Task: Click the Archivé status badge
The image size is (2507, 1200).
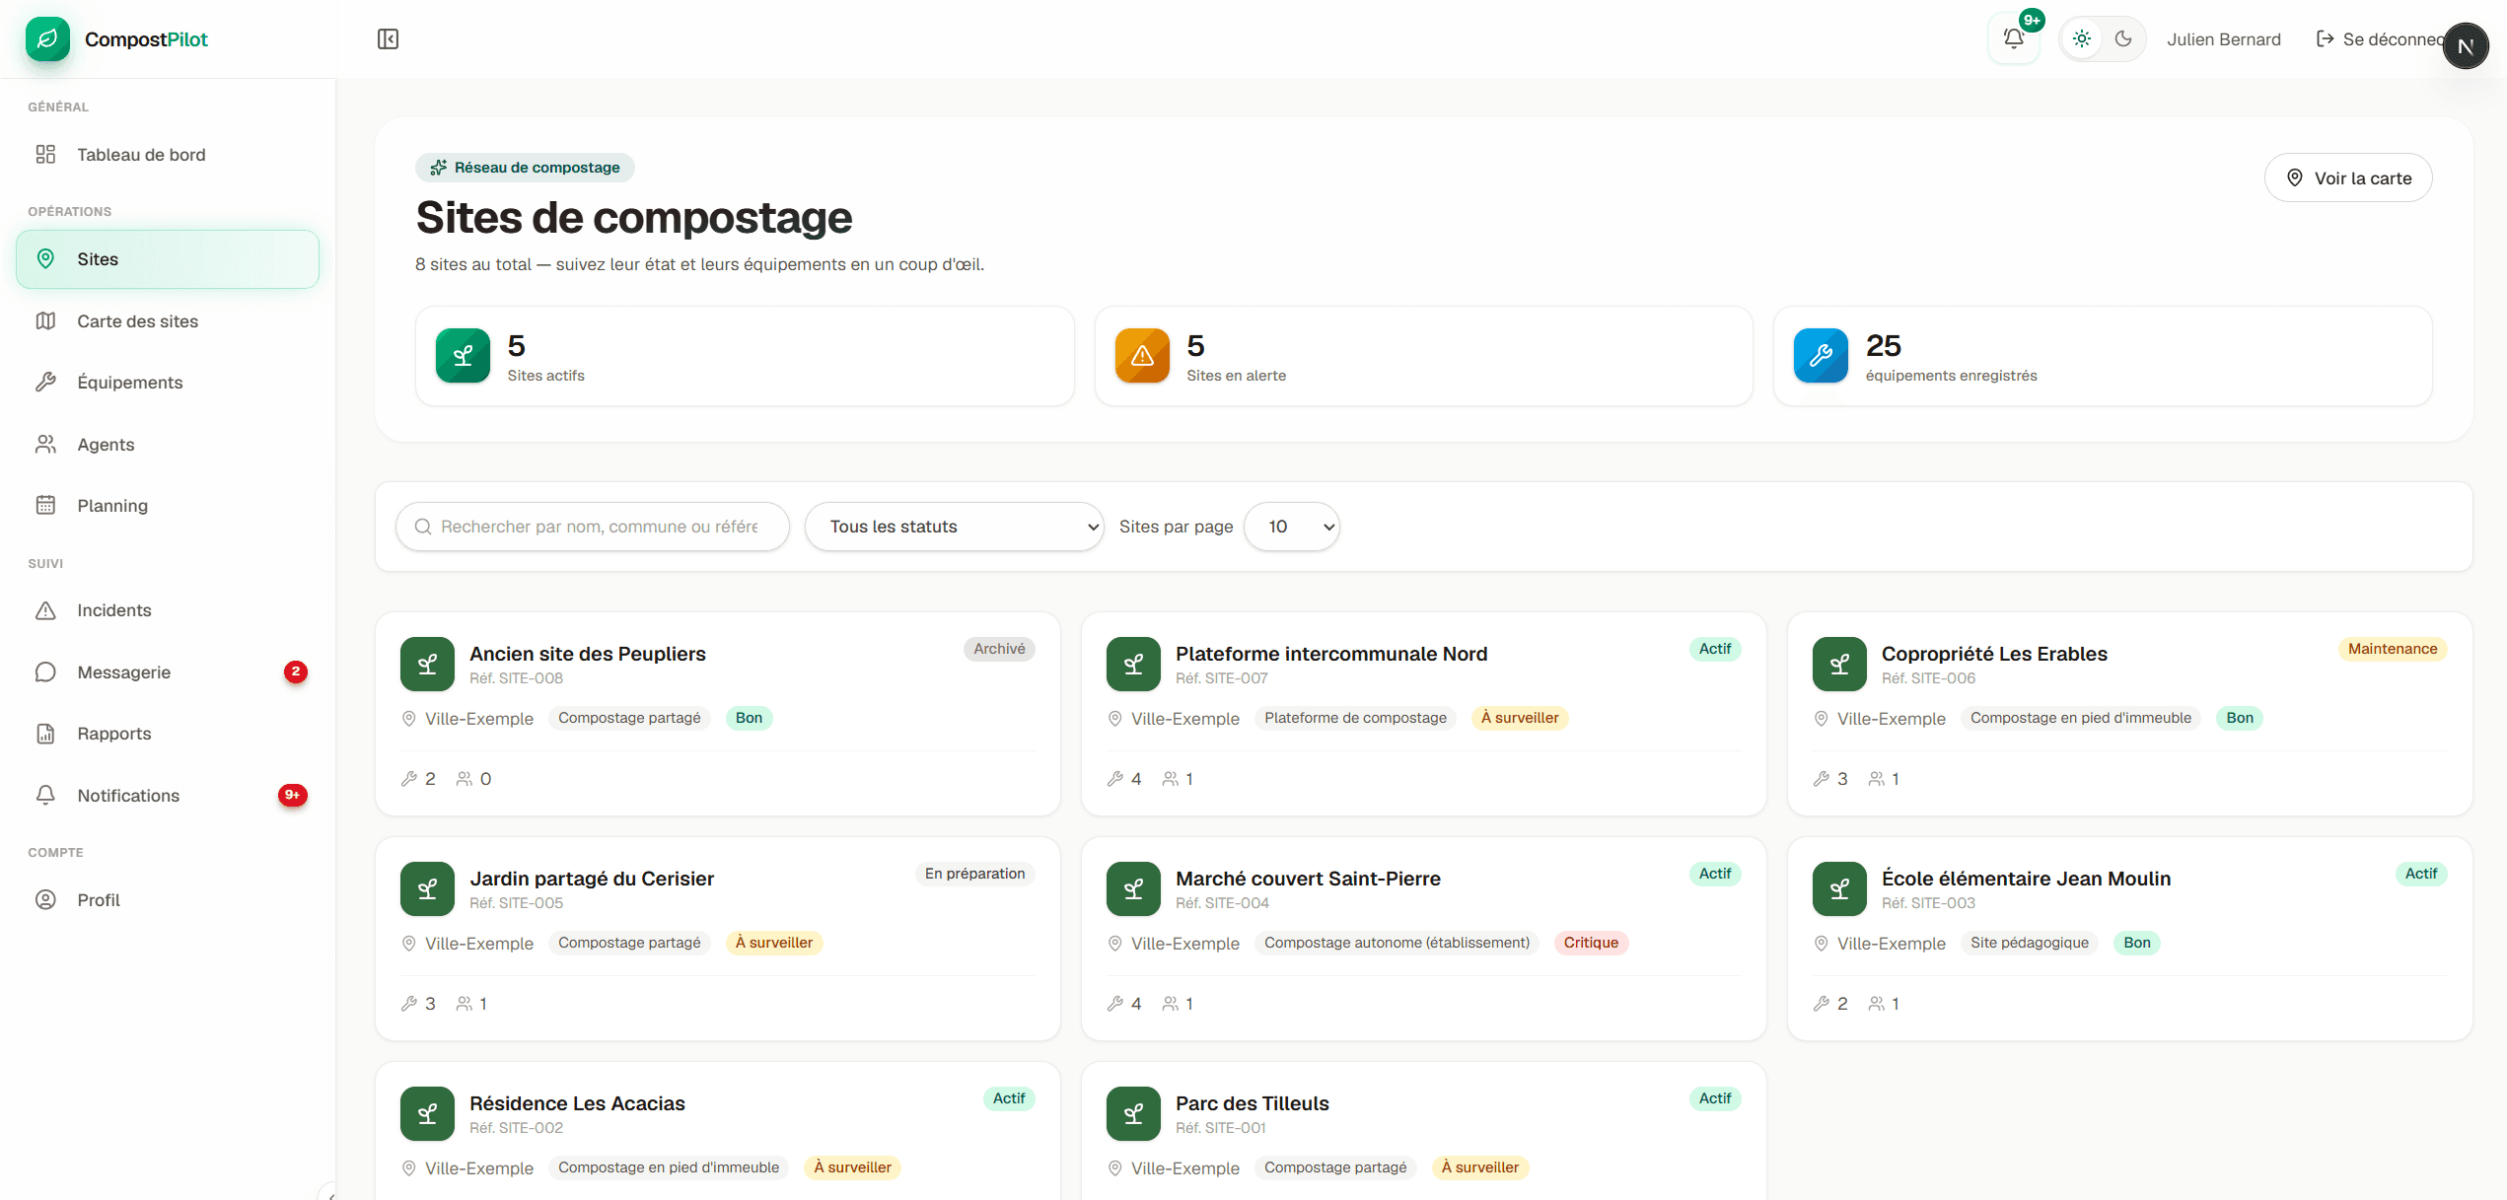Action: 999,649
